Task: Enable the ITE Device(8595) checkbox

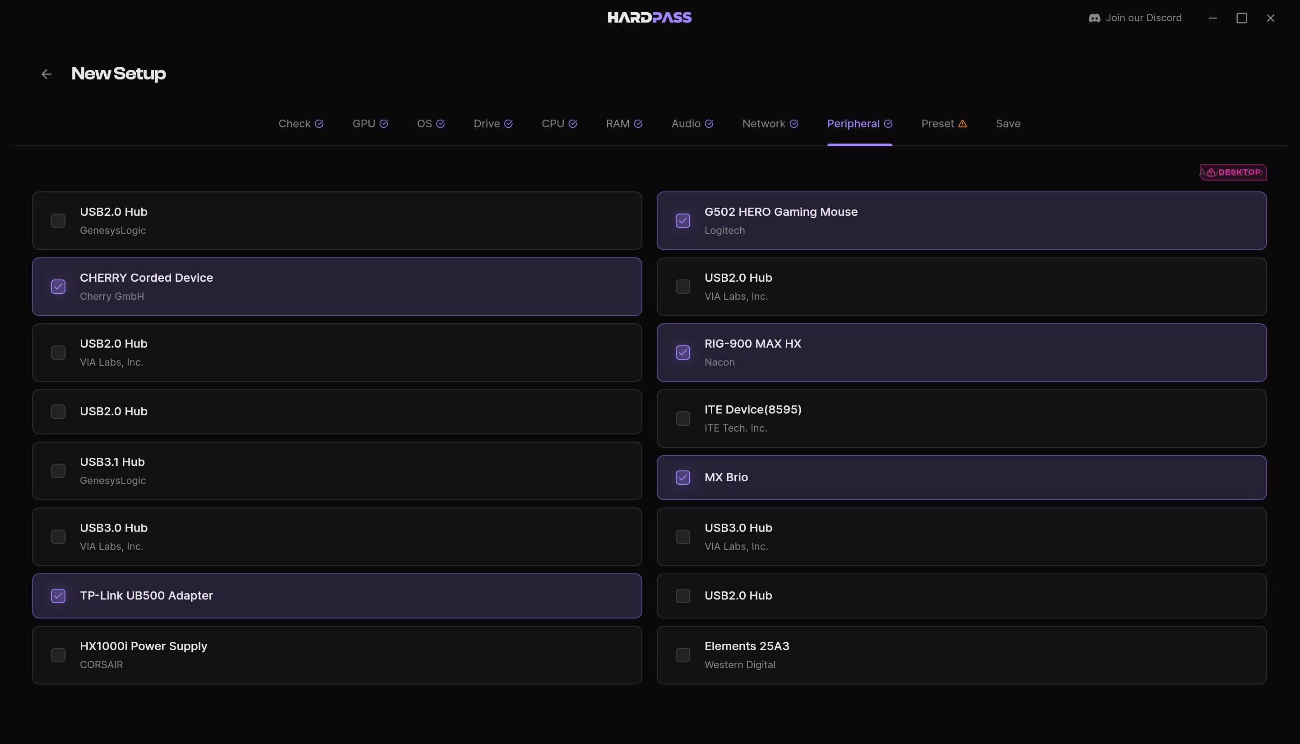Action: coord(683,418)
